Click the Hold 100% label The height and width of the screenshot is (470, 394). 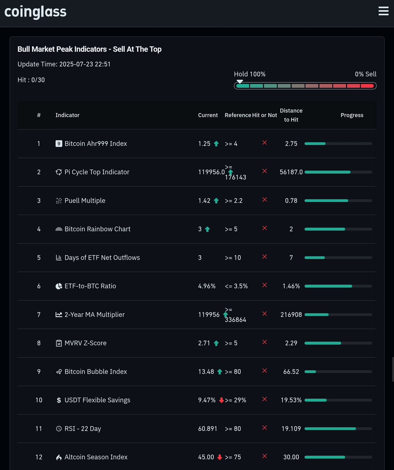point(249,74)
